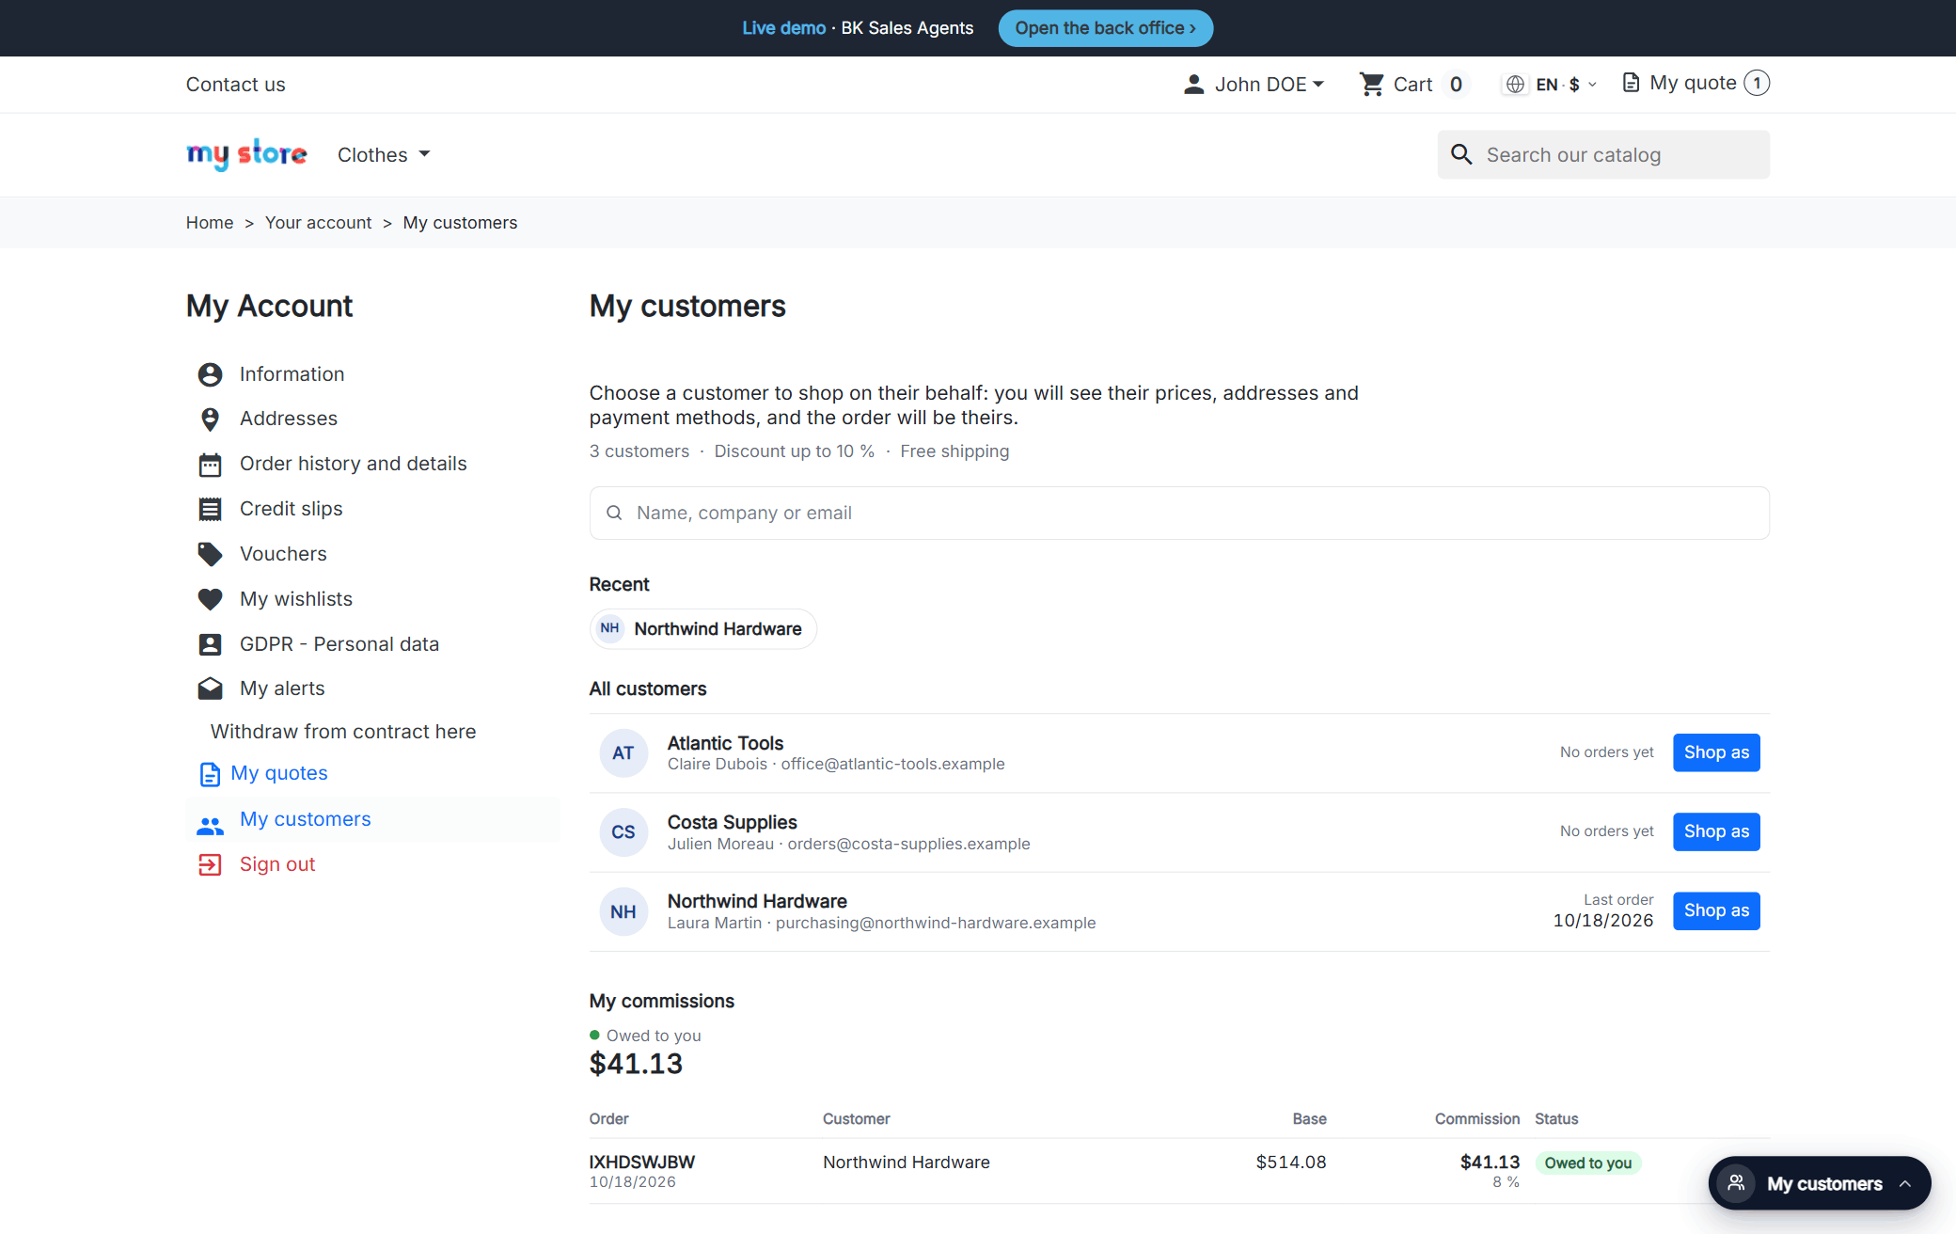
Task: Click the My alerts envelope icon
Action: click(210, 688)
